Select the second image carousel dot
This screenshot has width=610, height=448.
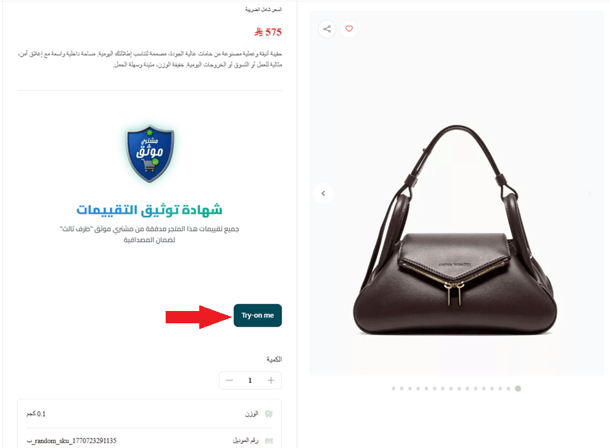tap(402, 388)
